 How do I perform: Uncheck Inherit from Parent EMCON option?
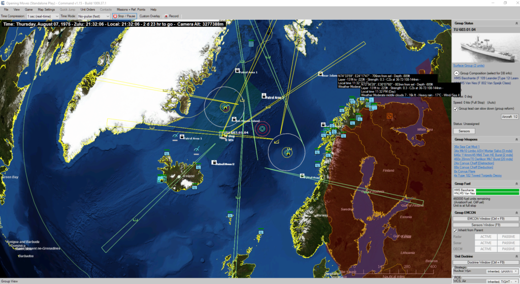(456, 230)
